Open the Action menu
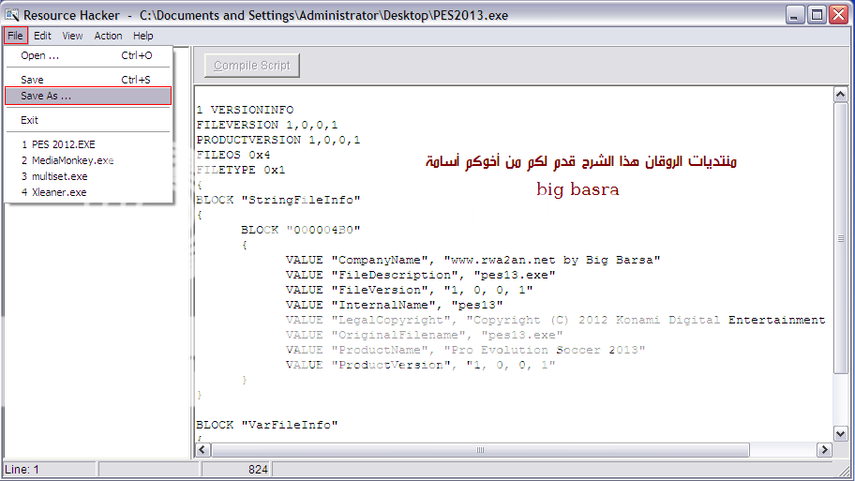Screen dimensions: 855x481 coord(108,36)
